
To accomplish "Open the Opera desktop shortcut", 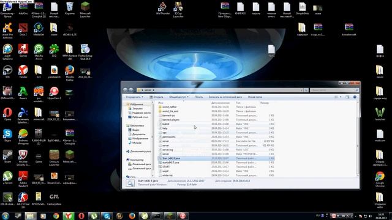I will click(7, 114).
